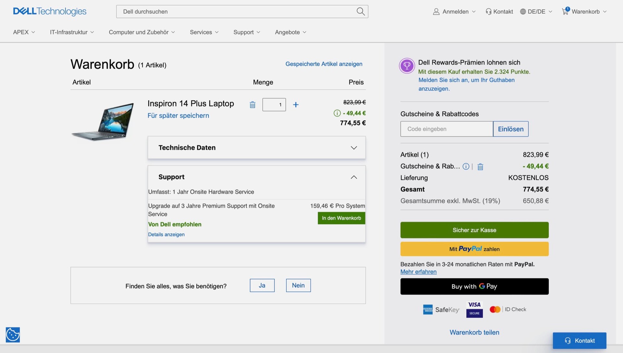
Task: Click the search magnifier icon
Action: [360, 12]
